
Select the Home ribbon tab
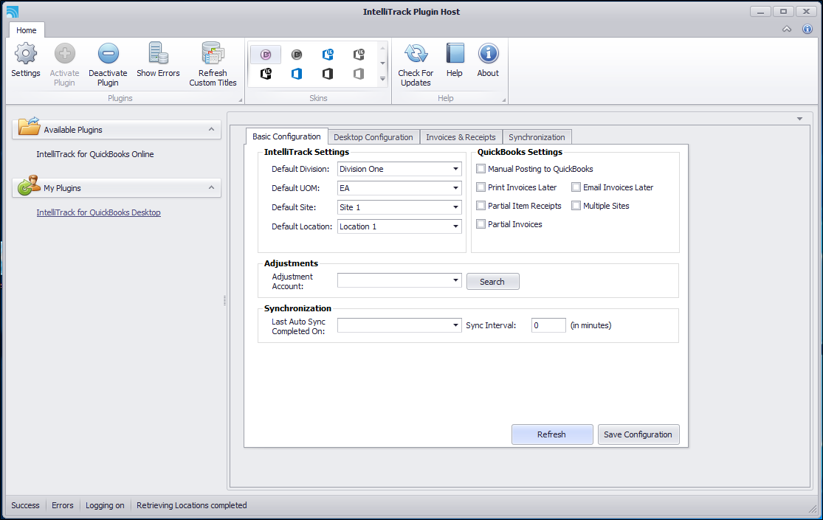pyautogui.click(x=27, y=30)
